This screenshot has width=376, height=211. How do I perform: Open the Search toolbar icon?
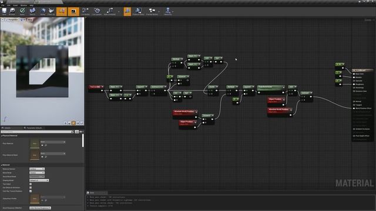click(32, 11)
